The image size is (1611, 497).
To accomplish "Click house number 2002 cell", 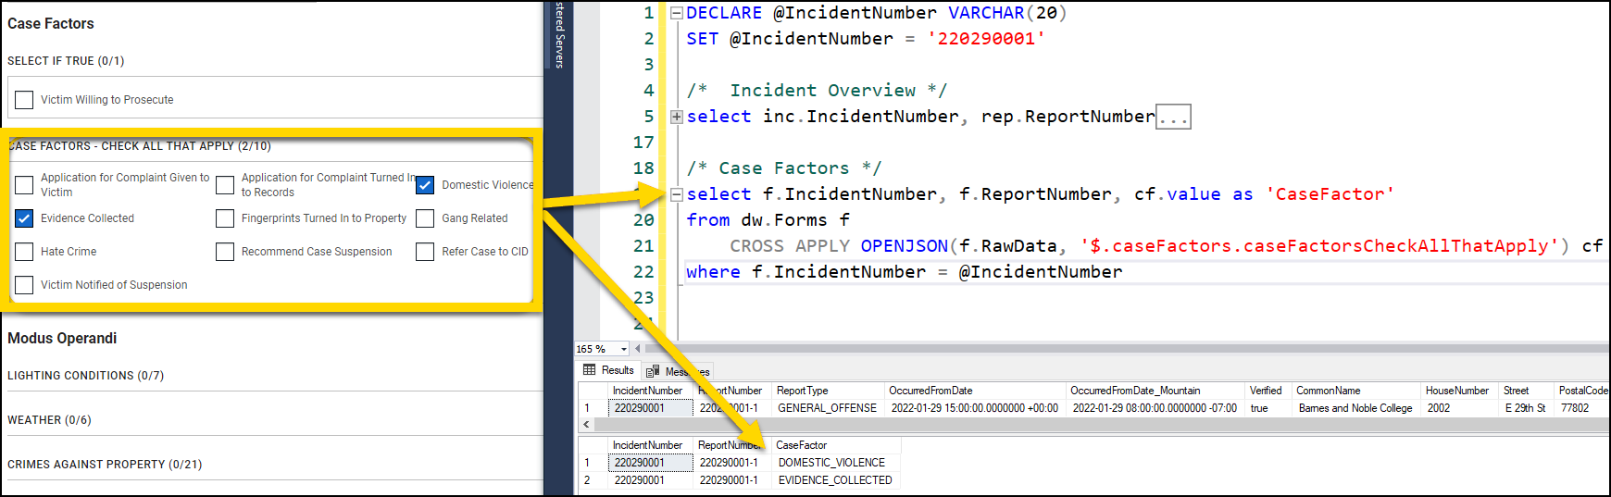I will tap(1459, 408).
